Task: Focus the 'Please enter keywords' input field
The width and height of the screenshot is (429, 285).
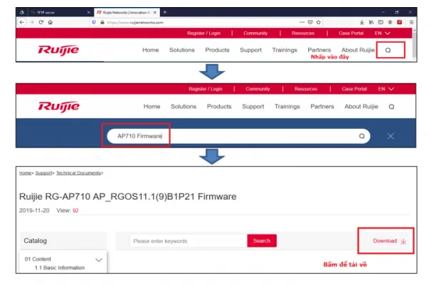Action: pos(189,241)
